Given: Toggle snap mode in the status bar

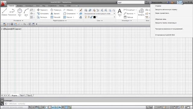Looking at the screenshot, I should pos(33,107).
